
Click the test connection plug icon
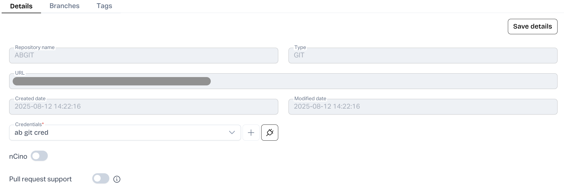click(270, 133)
